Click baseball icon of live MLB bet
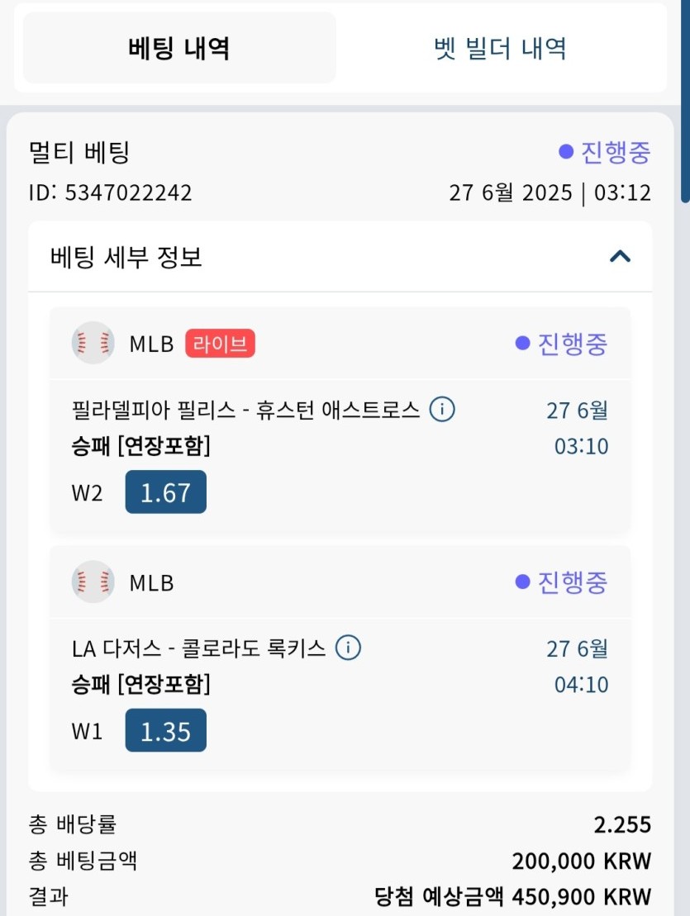The height and width of the screenshot is (916, 690). (x=93, y=343)
